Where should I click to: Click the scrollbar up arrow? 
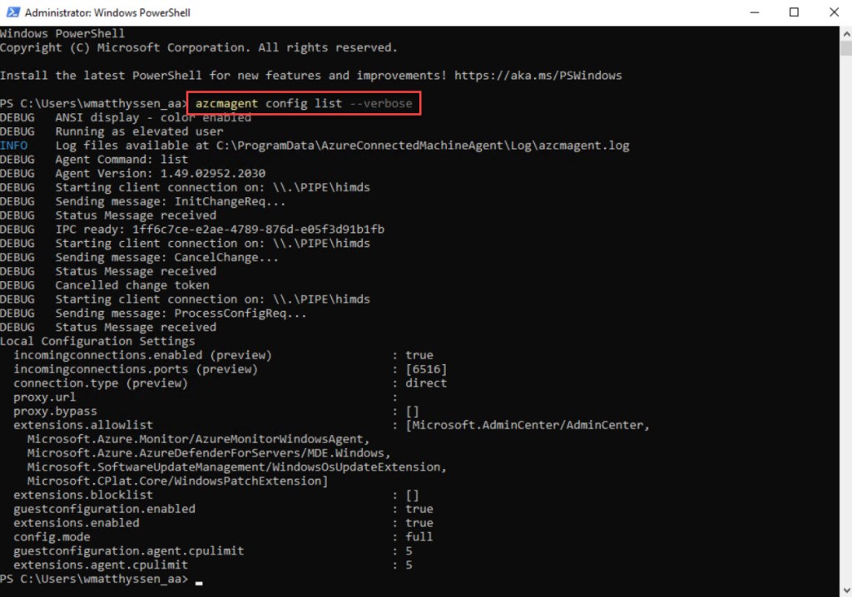(845, 32)
